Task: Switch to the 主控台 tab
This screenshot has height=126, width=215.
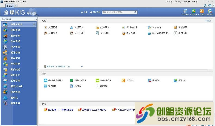Action: (x=10, y=6)
